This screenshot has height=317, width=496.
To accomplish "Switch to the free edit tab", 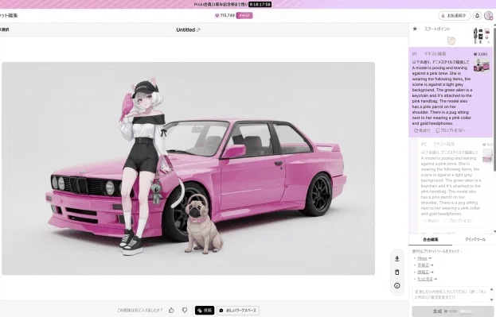I will click(x=431, y=240).
